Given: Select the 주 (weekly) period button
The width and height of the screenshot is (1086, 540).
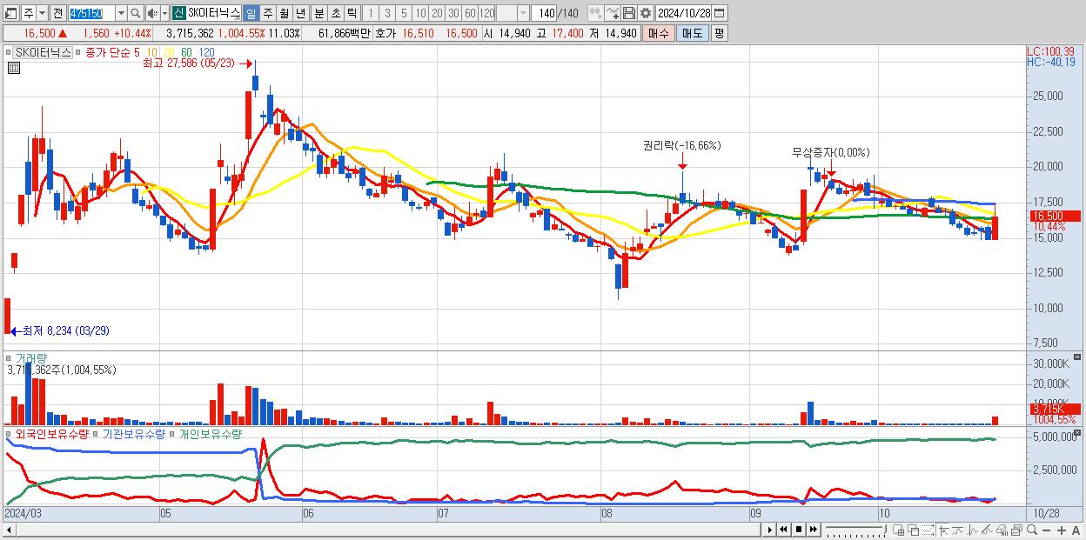Looking at the screenshot, I should [x=267, y=13].
